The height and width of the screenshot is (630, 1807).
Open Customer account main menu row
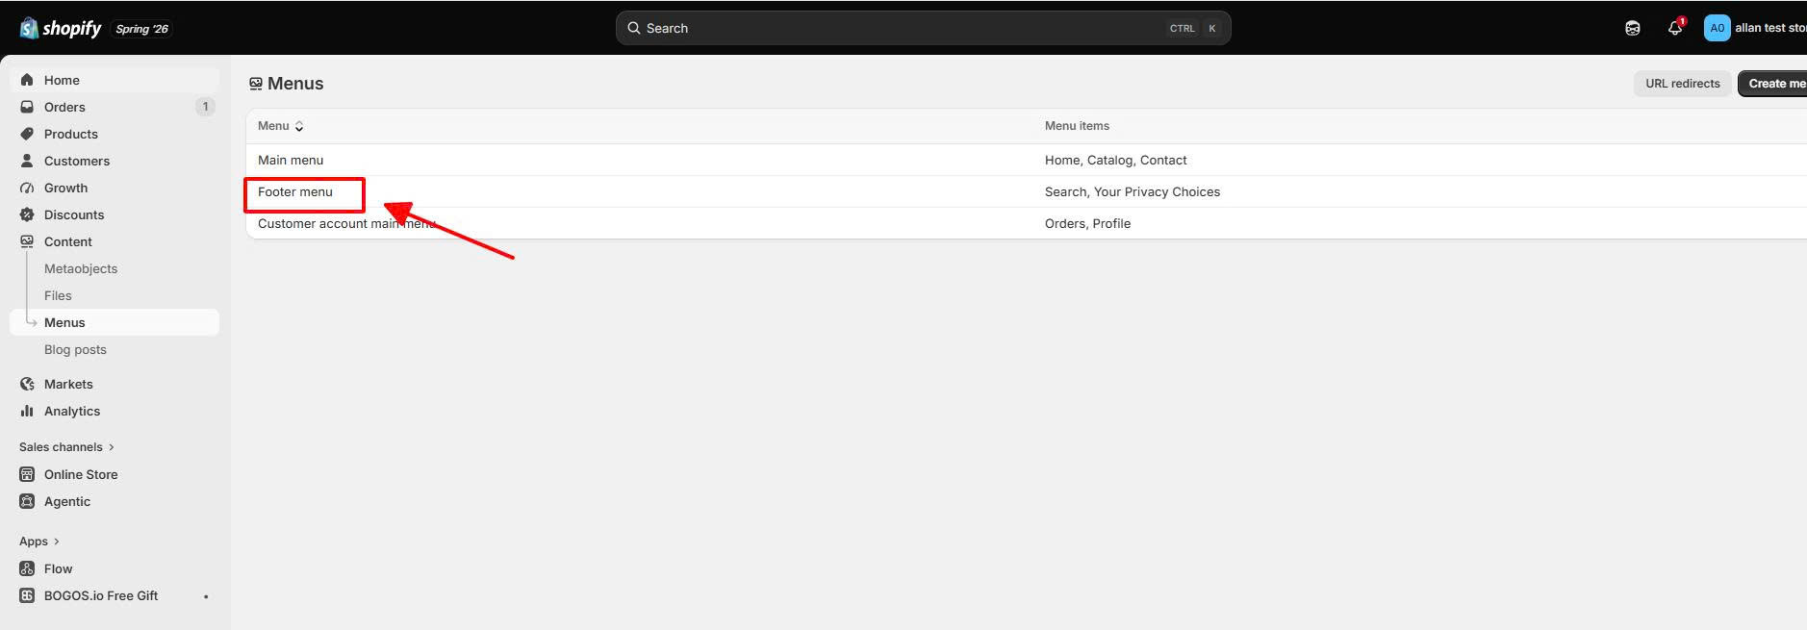(x=1027, y=223)
